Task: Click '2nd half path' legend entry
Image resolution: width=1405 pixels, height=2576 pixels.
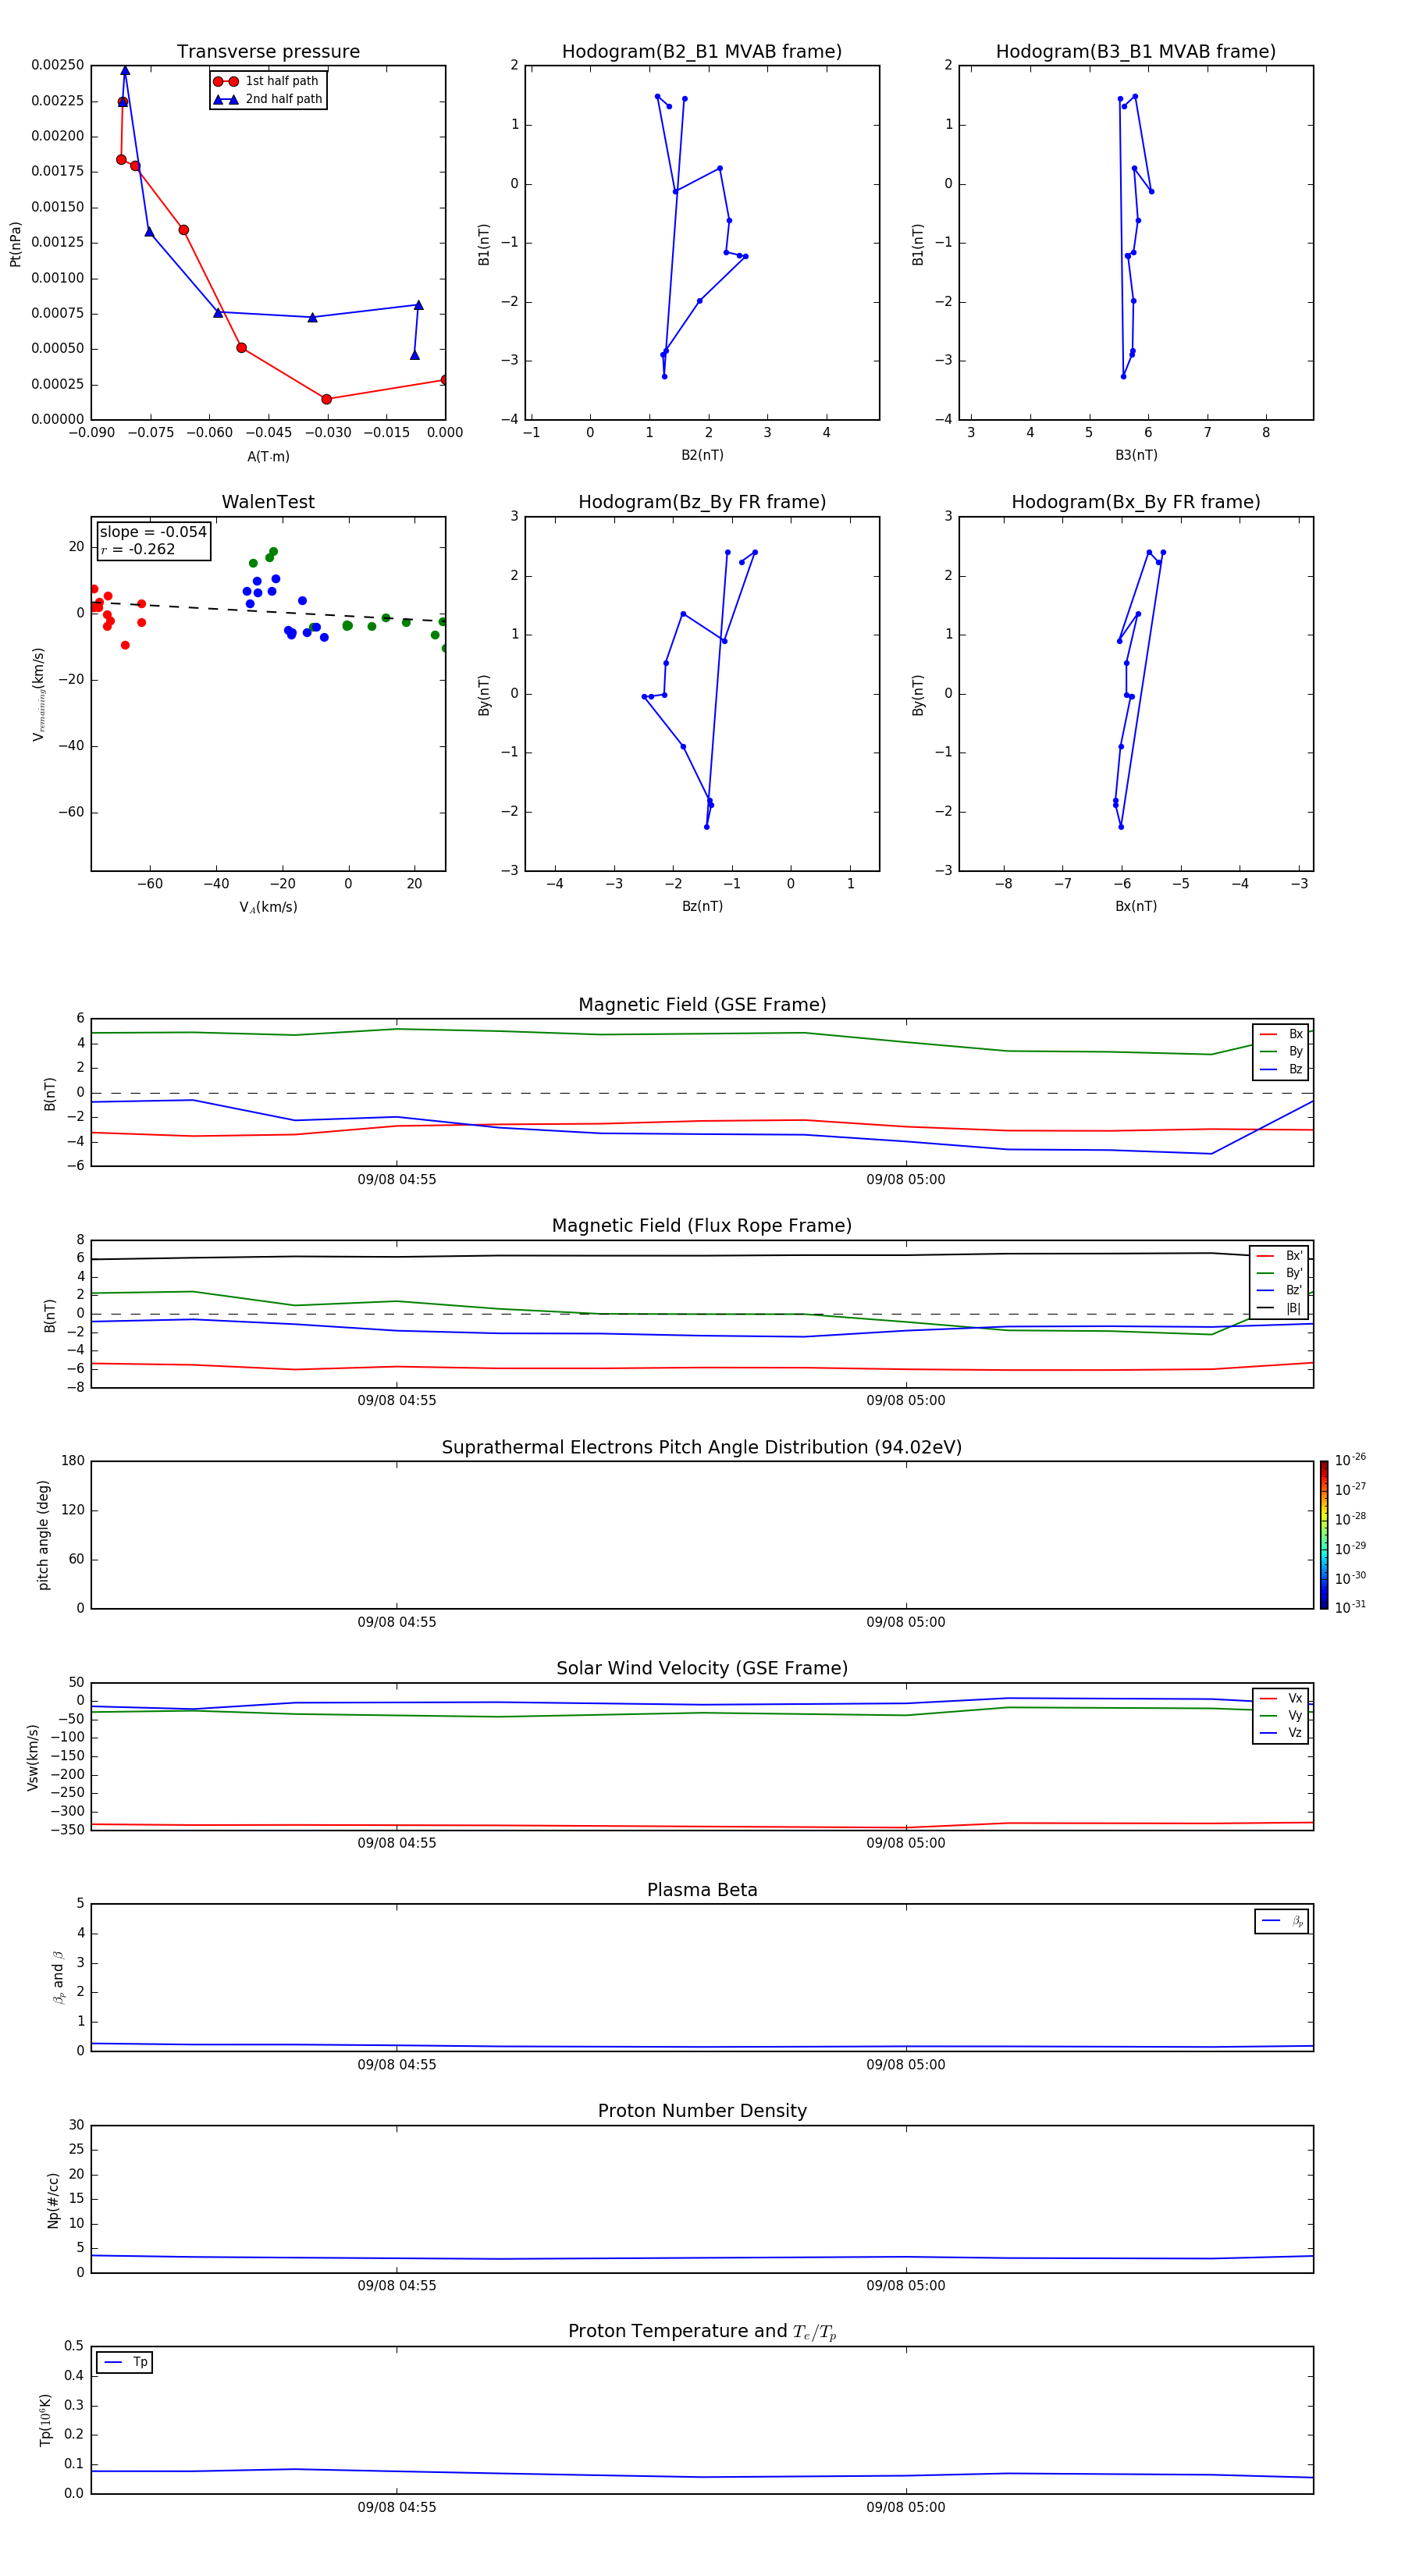Action: point(268,99)
